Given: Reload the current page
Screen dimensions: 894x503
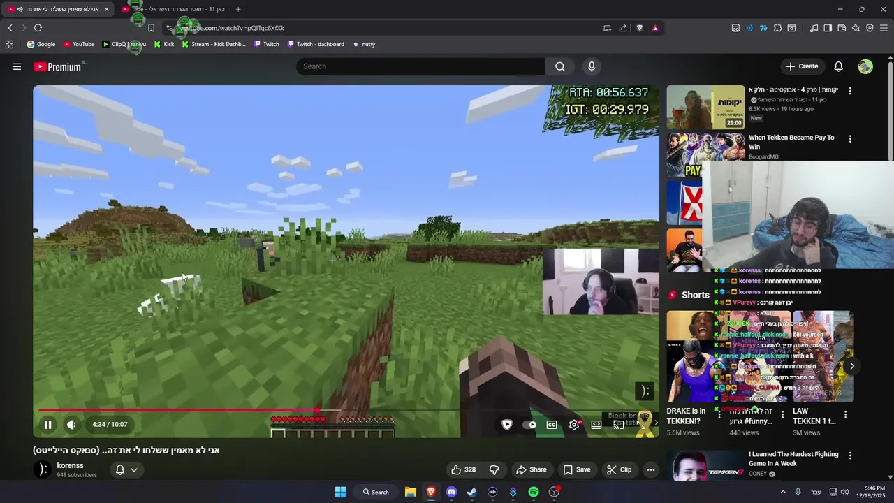Looking at the screenshot, I should [38, 28].
